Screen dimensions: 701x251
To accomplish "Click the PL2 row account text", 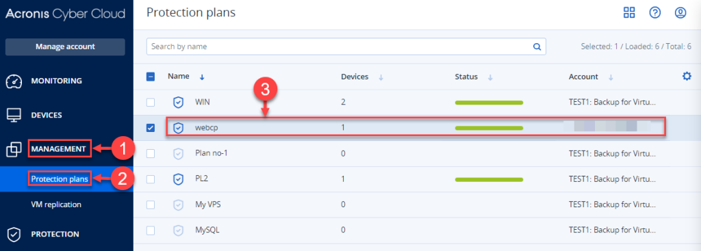I will (612, 179).
